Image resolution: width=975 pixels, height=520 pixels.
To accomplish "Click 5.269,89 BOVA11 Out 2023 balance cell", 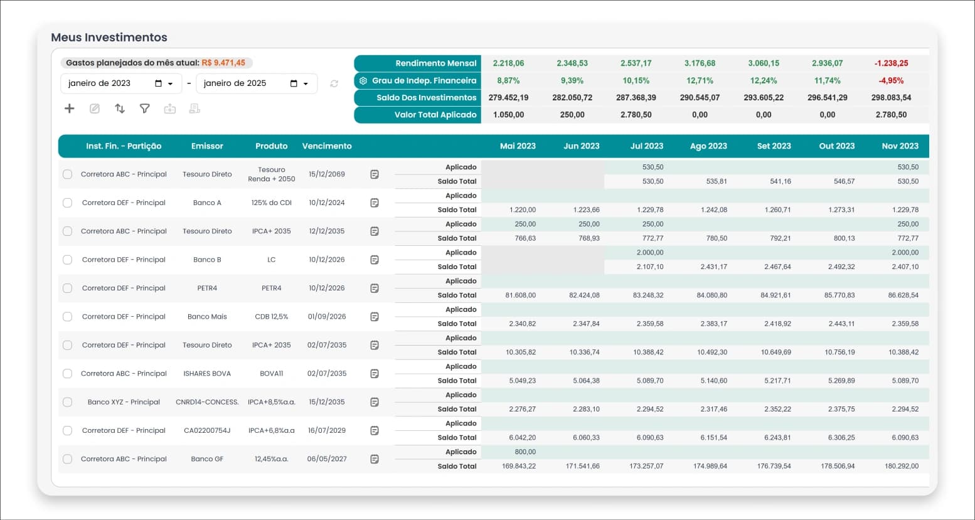I will click(841, 381).
